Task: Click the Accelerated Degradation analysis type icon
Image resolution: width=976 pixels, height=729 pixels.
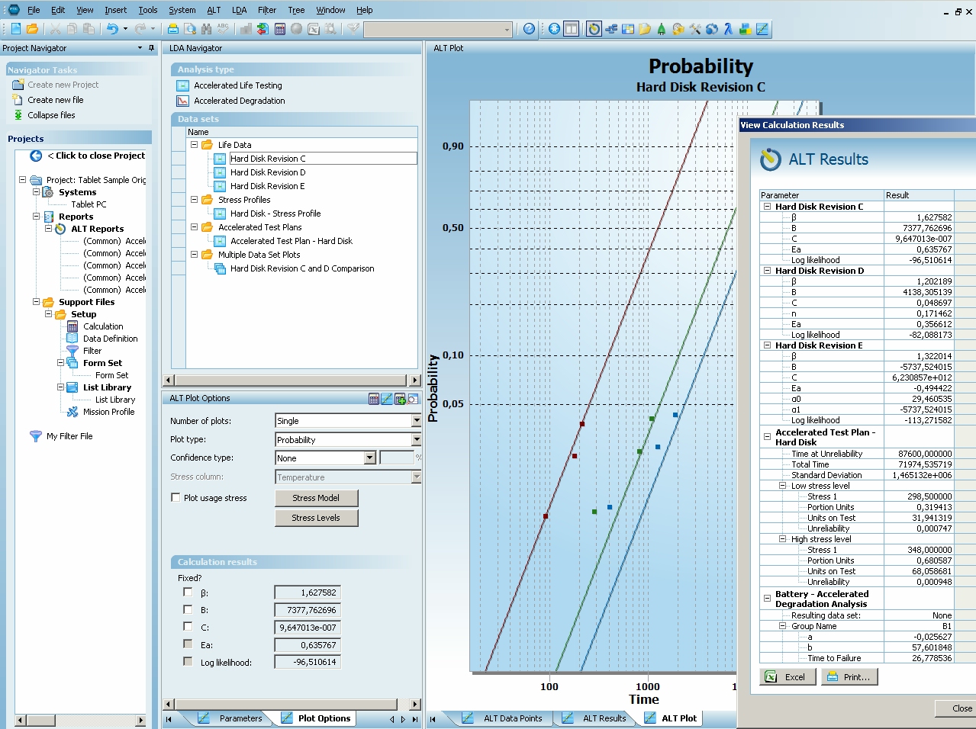Action: (183, 101)
